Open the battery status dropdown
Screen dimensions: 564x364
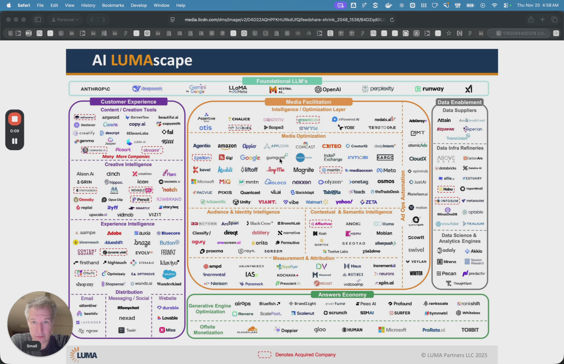click(x=470, y=5)
